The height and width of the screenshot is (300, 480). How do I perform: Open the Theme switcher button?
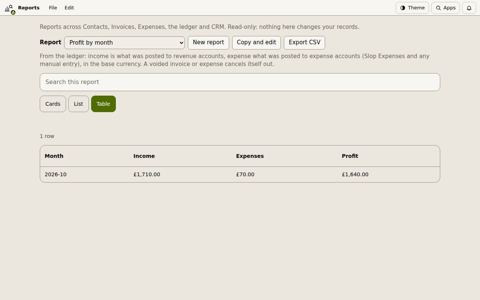click(x=412, y=8)
